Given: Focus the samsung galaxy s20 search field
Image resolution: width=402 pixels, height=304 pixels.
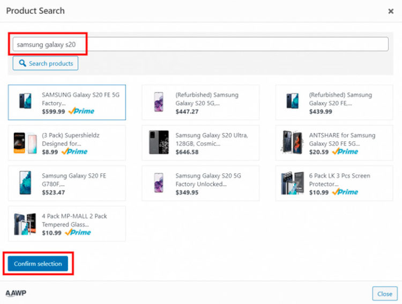Looking at the screenshot, I should point(200,44).
